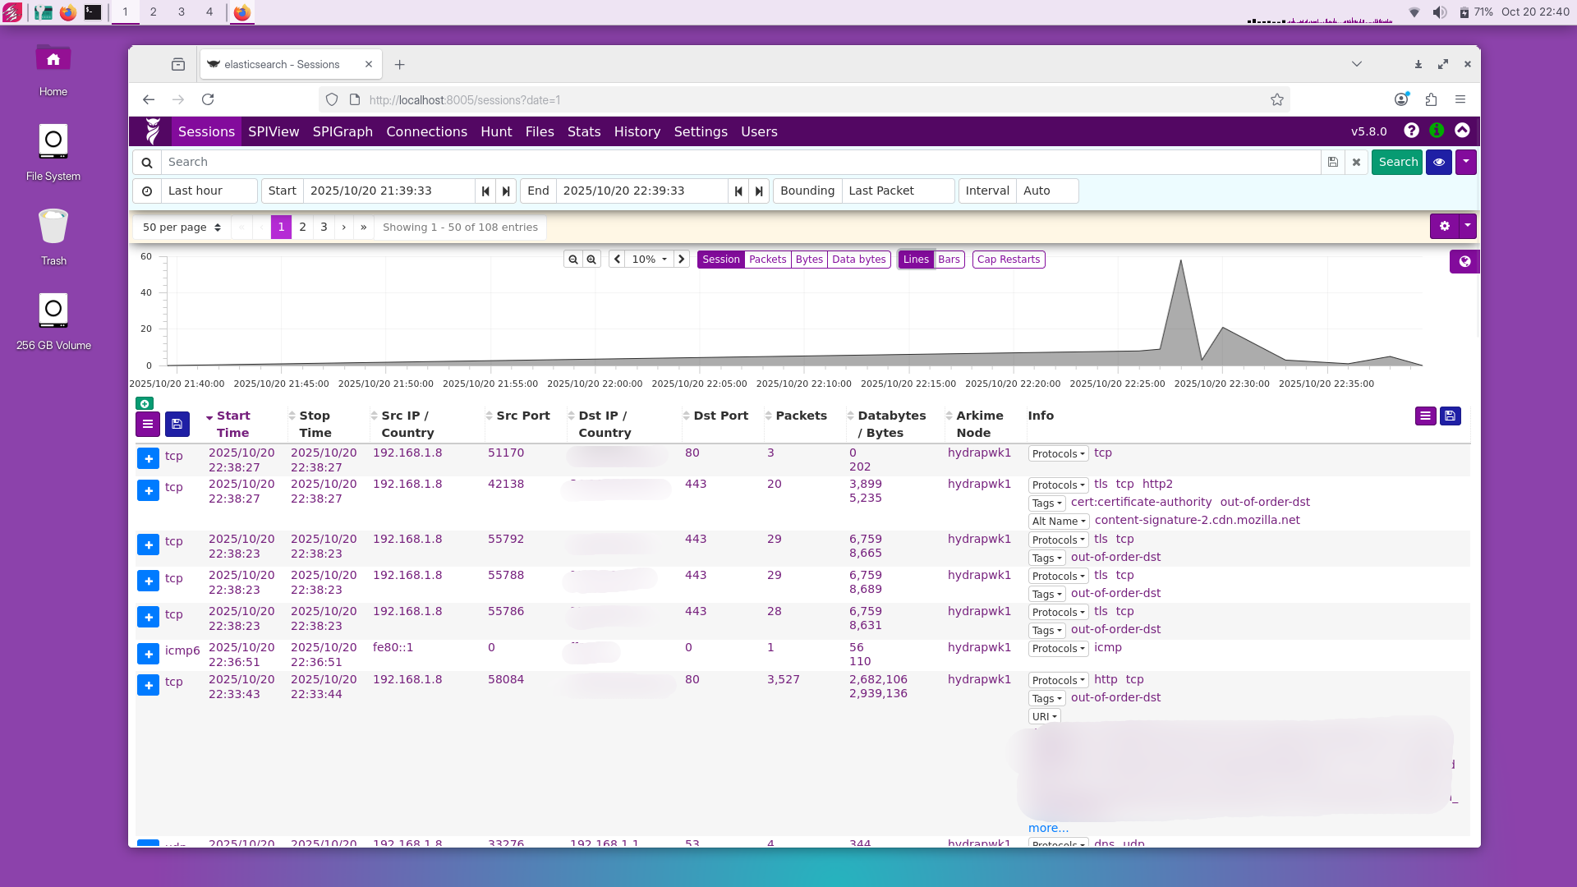Open the graph pan 10% dropdown
This screenshot has height=887, width=1577.
649,260
